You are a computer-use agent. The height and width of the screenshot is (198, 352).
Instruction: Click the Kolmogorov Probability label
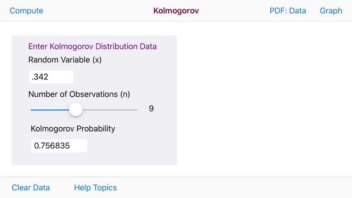73,129
